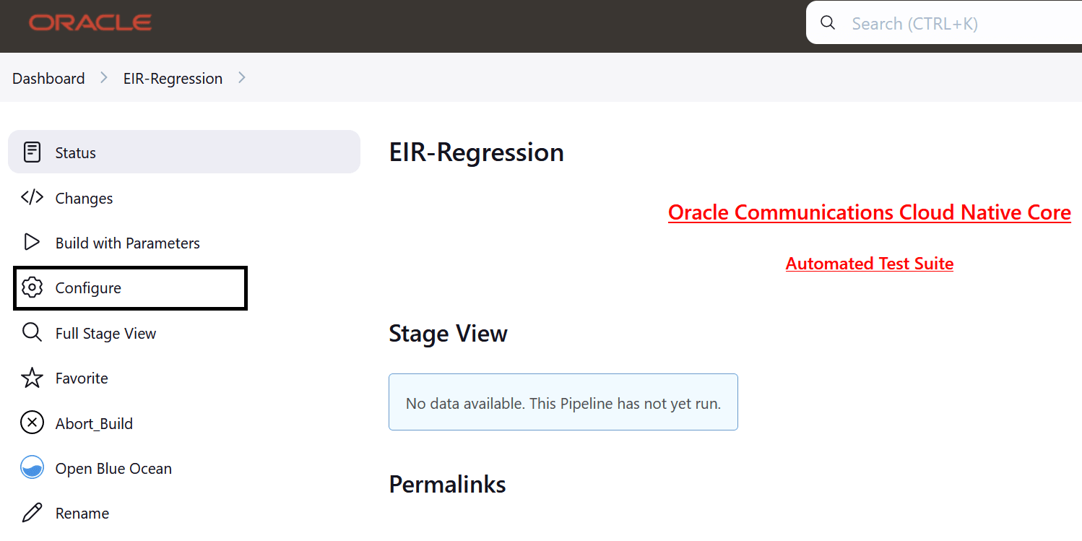
Task: Select Dashboard in the breadcrumb
Action: (48, 78)
